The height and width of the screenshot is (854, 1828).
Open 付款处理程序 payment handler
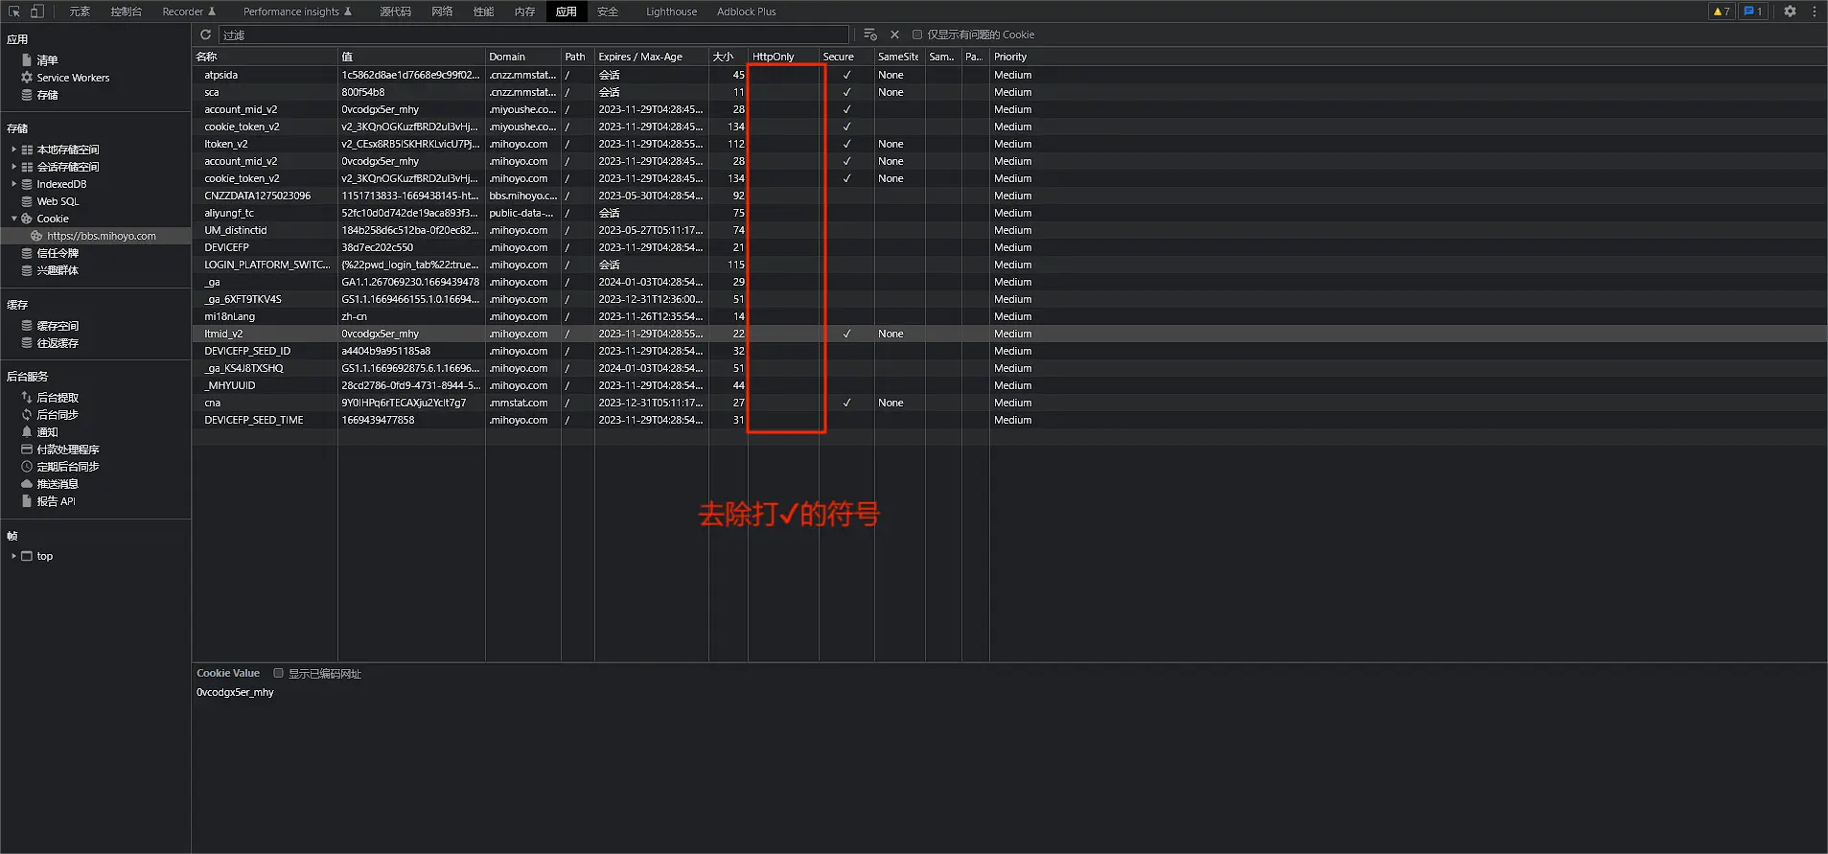tap(67, 450)
